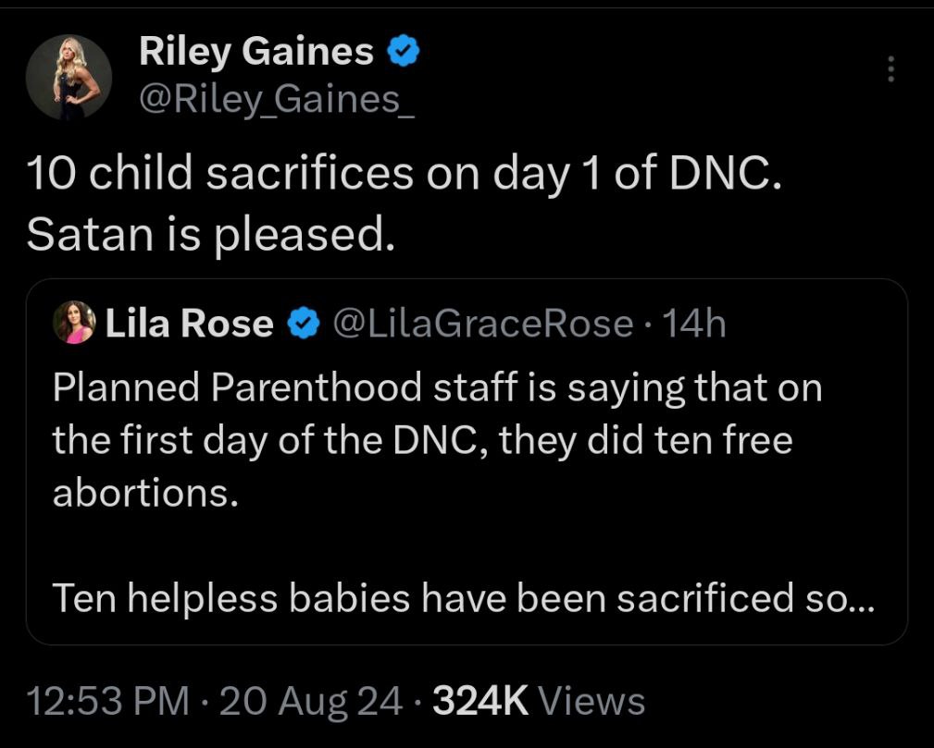Open the @LilaGraceRose handle
Viewport: 934px width, 748px height.
click(483, 323)
